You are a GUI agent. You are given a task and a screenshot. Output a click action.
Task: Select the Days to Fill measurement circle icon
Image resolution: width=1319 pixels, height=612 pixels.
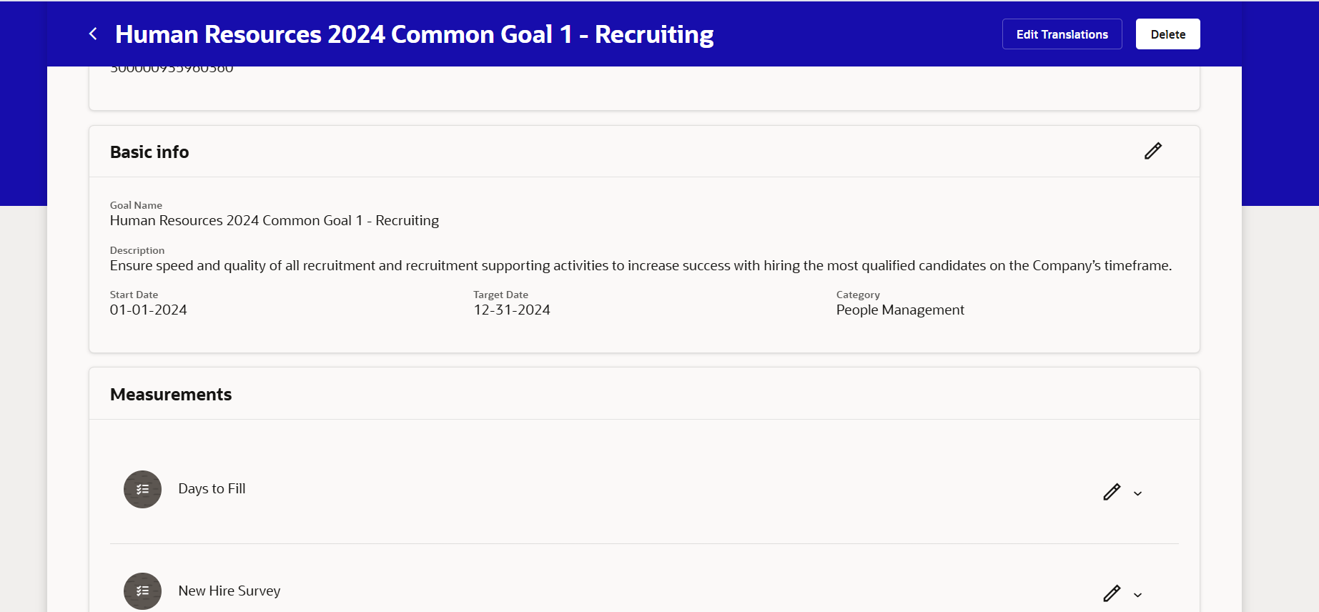(142, 489)
